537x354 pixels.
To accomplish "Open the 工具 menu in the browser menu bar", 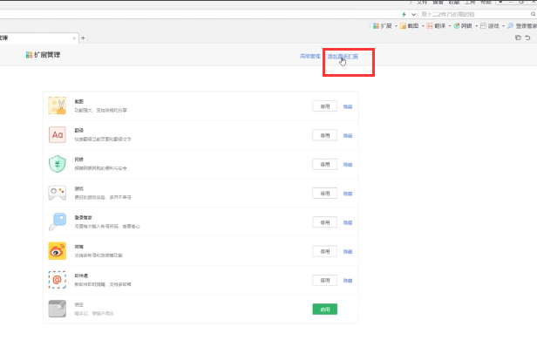I will click(x=470, y=2).
